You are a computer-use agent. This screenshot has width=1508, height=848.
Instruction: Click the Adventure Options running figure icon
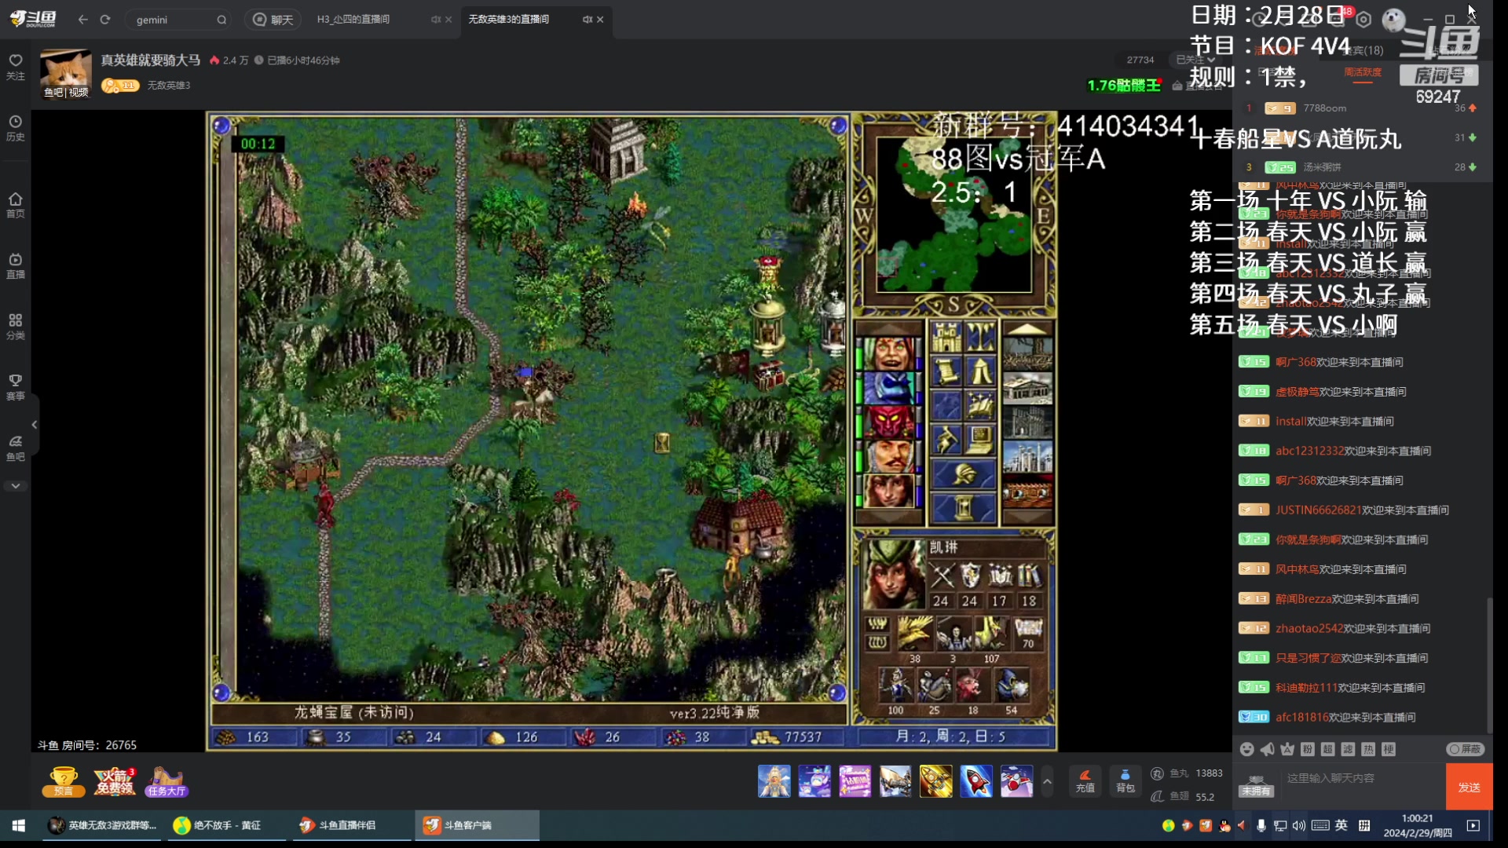coord(946,440)
